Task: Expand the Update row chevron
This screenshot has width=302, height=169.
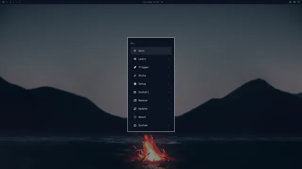Action: pyautogui.click(x=169, y=108)
